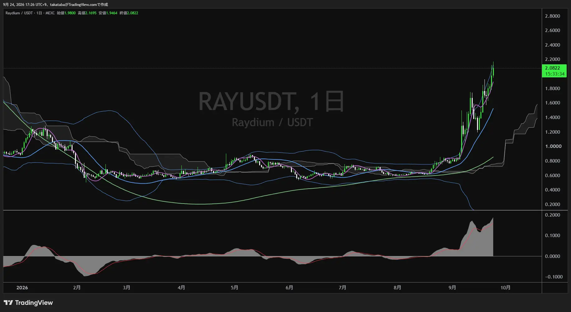This screenshot has width=571, height=312.
Task: Click the 4月 label on time axis
Action: [181, 288]
